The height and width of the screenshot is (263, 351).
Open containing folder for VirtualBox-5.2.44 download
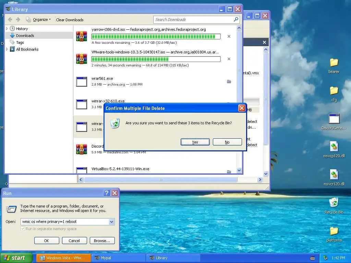pos(229,172)
